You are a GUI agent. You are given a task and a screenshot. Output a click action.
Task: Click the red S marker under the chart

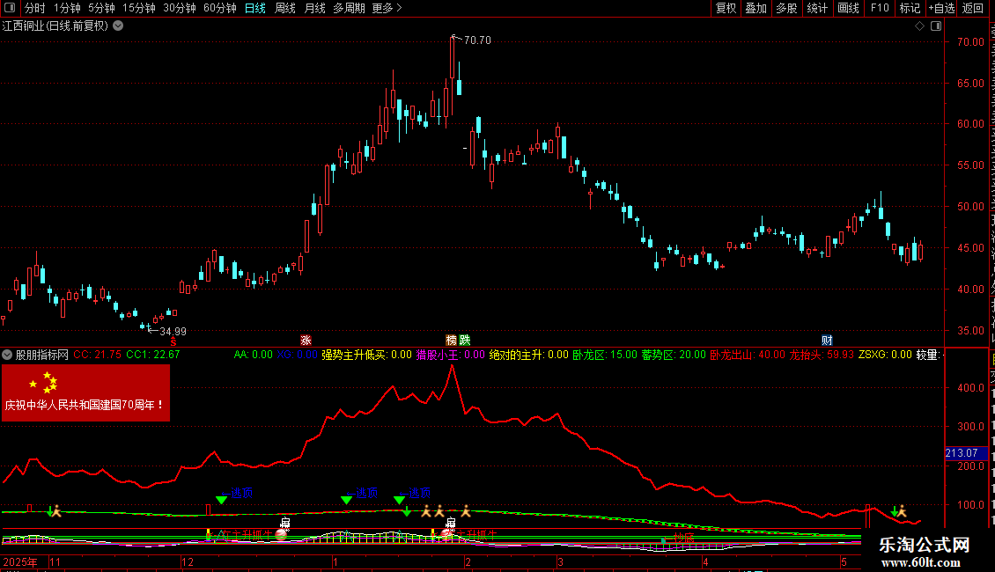173,341
